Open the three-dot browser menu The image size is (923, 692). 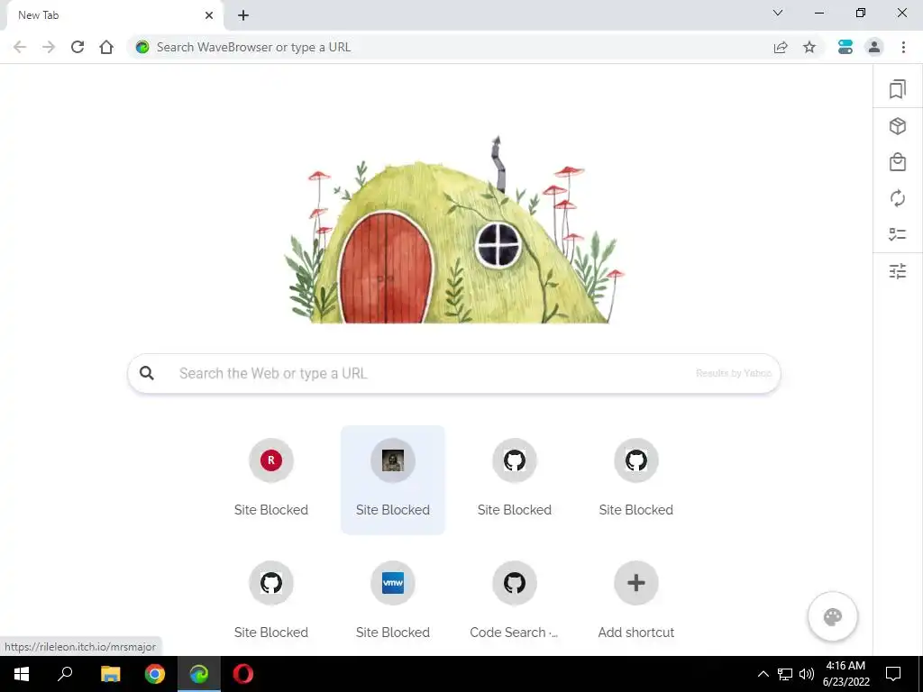point(903,47)
